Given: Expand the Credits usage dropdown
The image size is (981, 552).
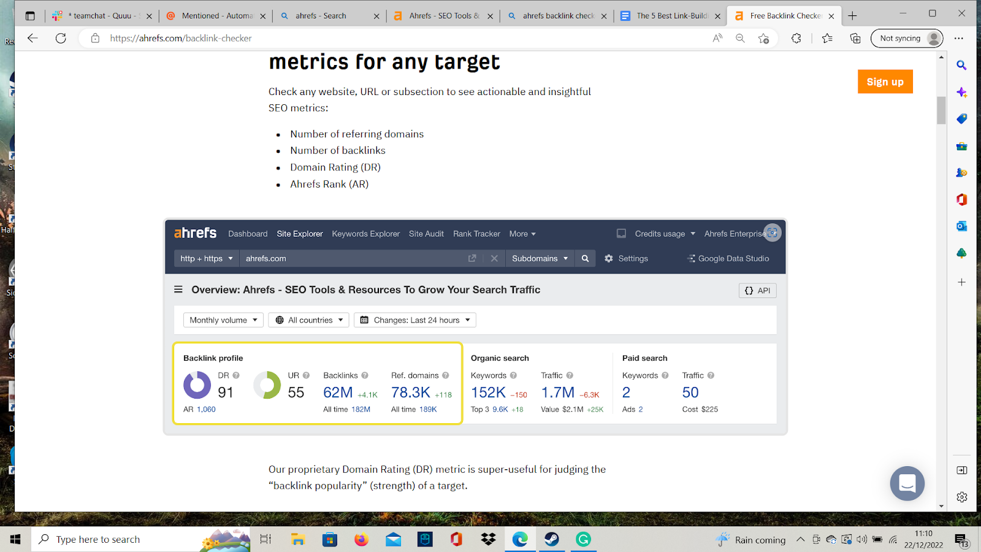Looking at the screenshot, I should [x=665, y=234].
